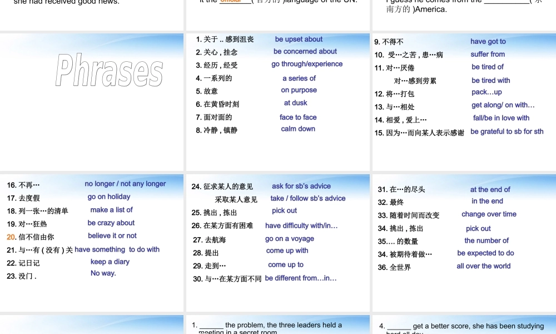Screen dimensions: 556x334
Task: Click the phrase 'change over time'
Action: point(489,214)
